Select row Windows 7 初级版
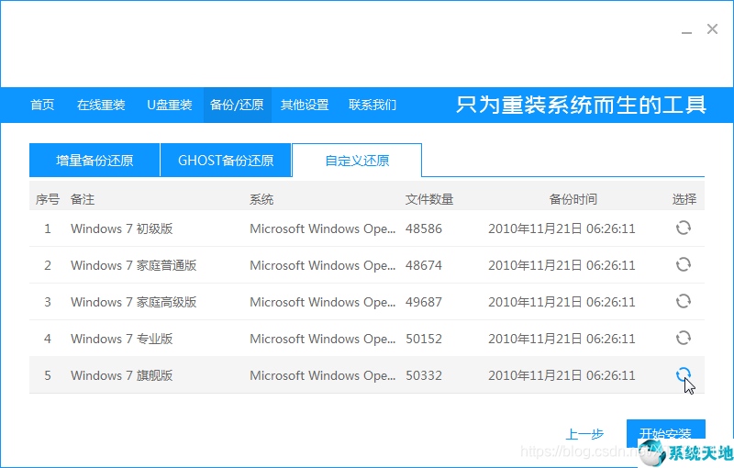 [366, 228]
